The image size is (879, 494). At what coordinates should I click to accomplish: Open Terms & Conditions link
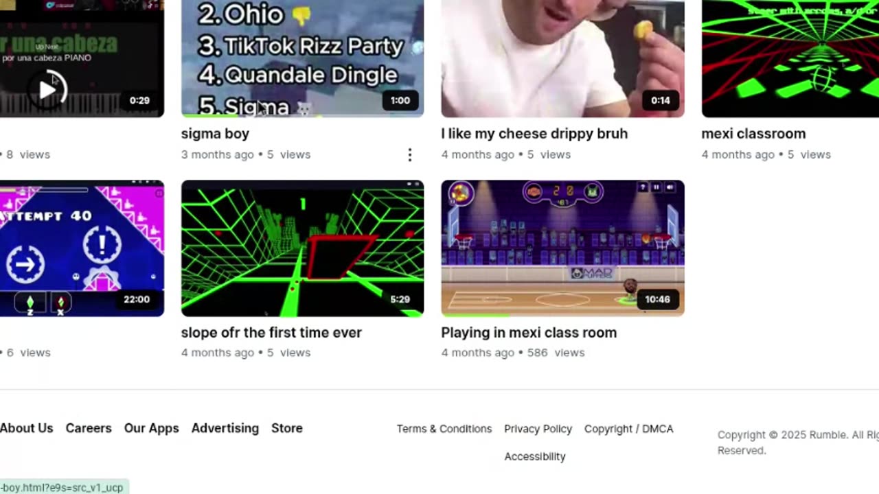tap(444, 429)
